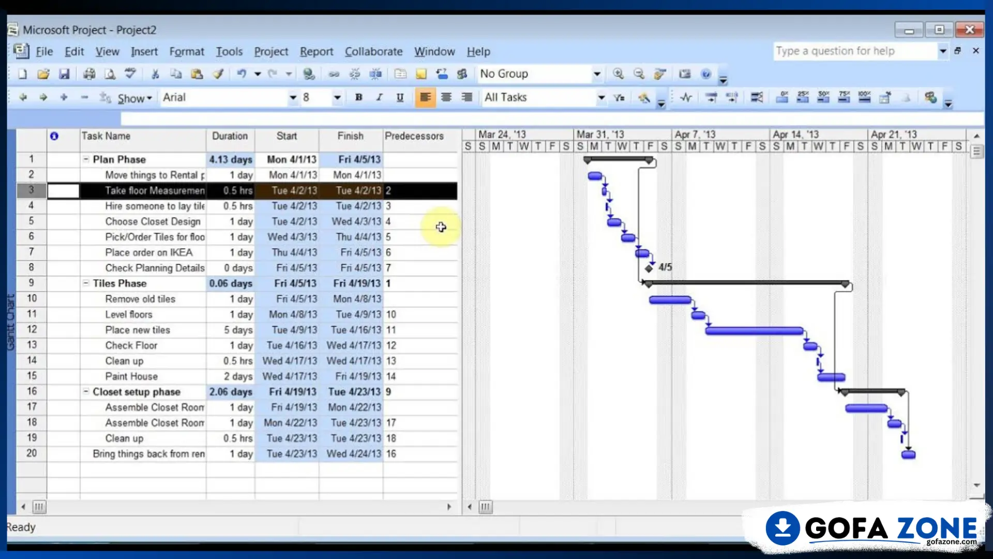
Task: Mark the task 100% complete
Action: point(864,97)
